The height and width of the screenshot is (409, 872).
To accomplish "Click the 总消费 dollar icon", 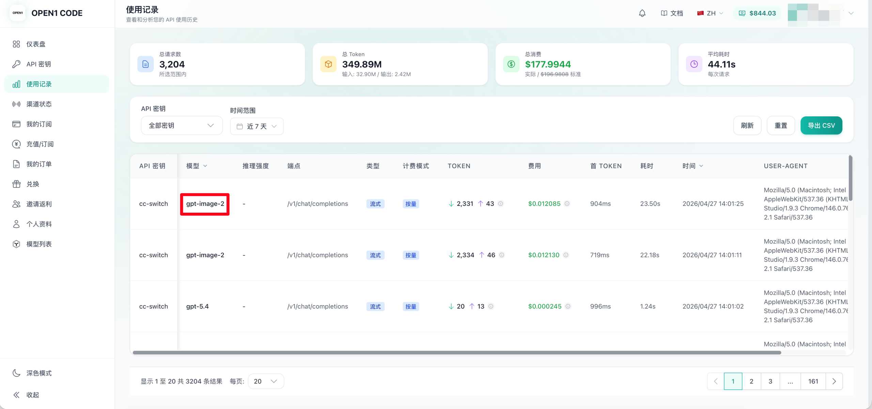I will pyautogui.click(x=511, y=64).
